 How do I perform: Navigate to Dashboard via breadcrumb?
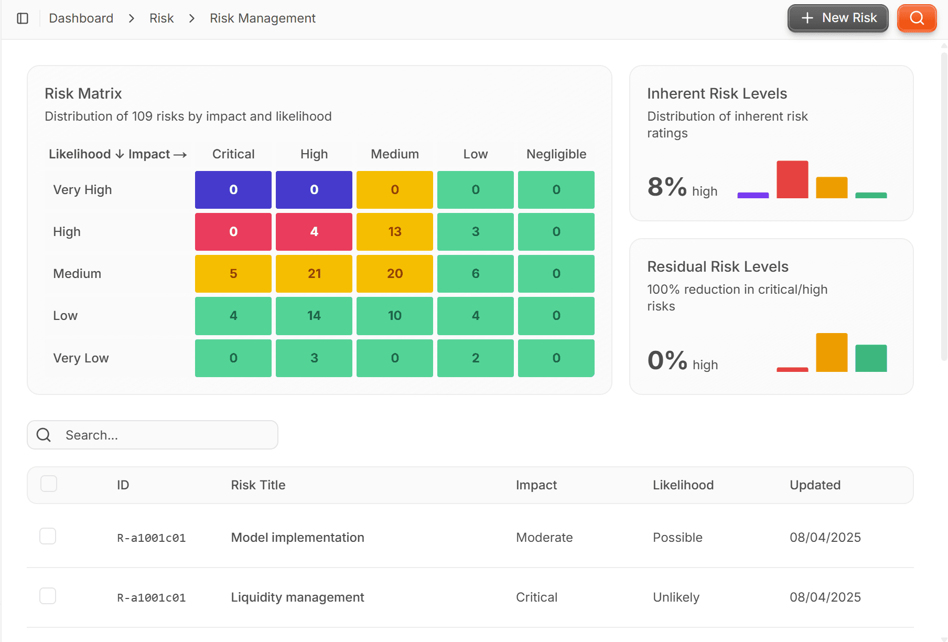point(81,18)
